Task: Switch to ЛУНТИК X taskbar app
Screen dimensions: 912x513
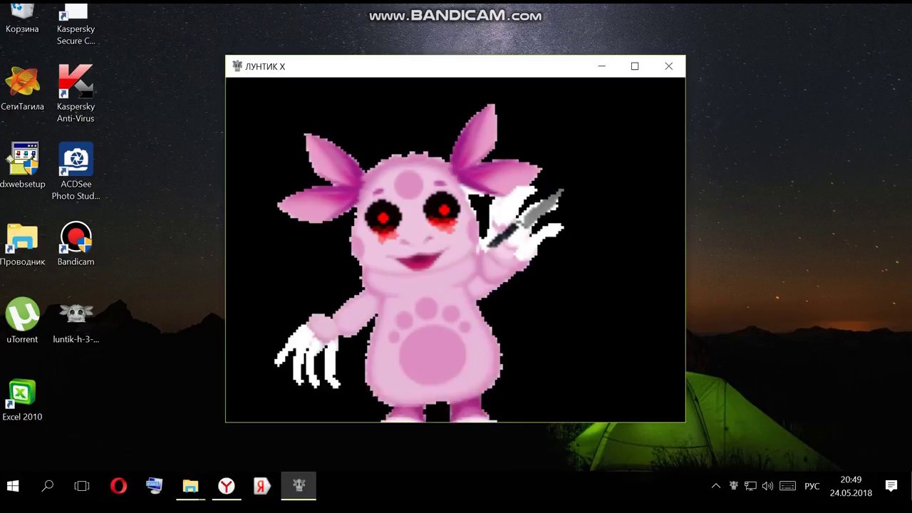Action: 299,486
